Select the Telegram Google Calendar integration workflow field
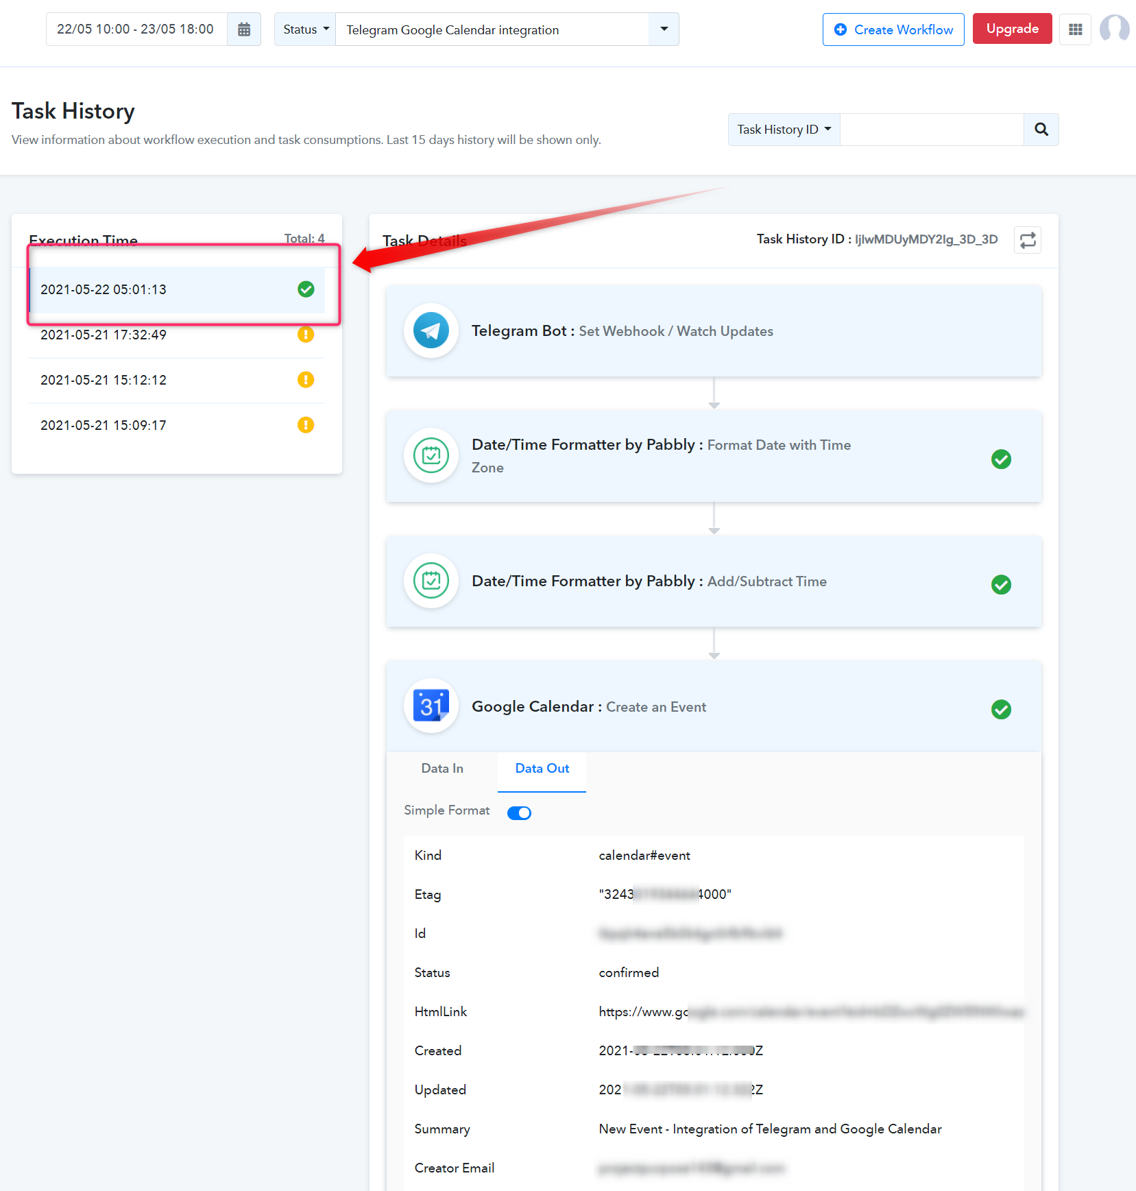 click(x=492, y=29)
